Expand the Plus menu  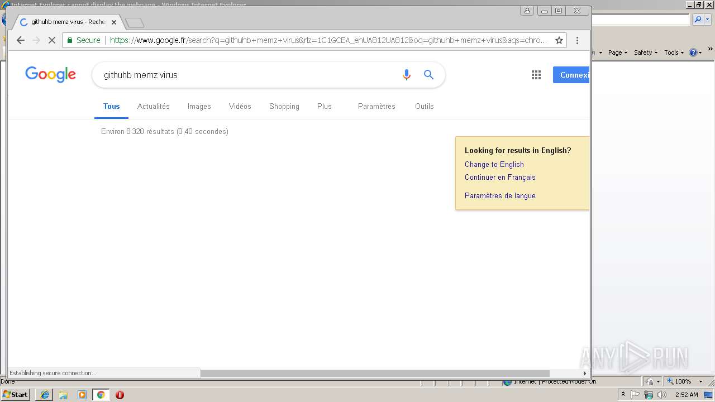325,106
